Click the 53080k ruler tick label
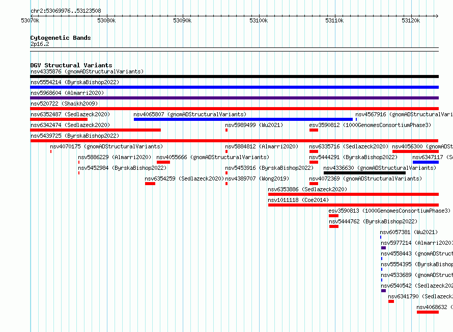Image resolution: width=453 pixels, height=332 pixels. tap(106, 20)
